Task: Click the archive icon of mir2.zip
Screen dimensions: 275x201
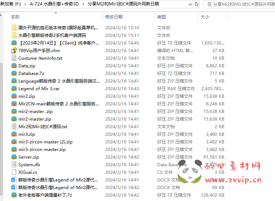Action: (x=14, y=96)
